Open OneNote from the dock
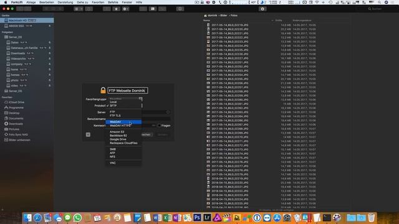Image resolution: width=399 pixels, height=224 pixels. pos(177,218)
